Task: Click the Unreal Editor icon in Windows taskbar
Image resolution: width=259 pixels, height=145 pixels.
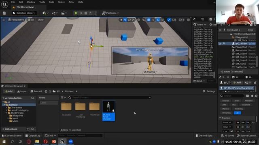Action: (62, 141)
